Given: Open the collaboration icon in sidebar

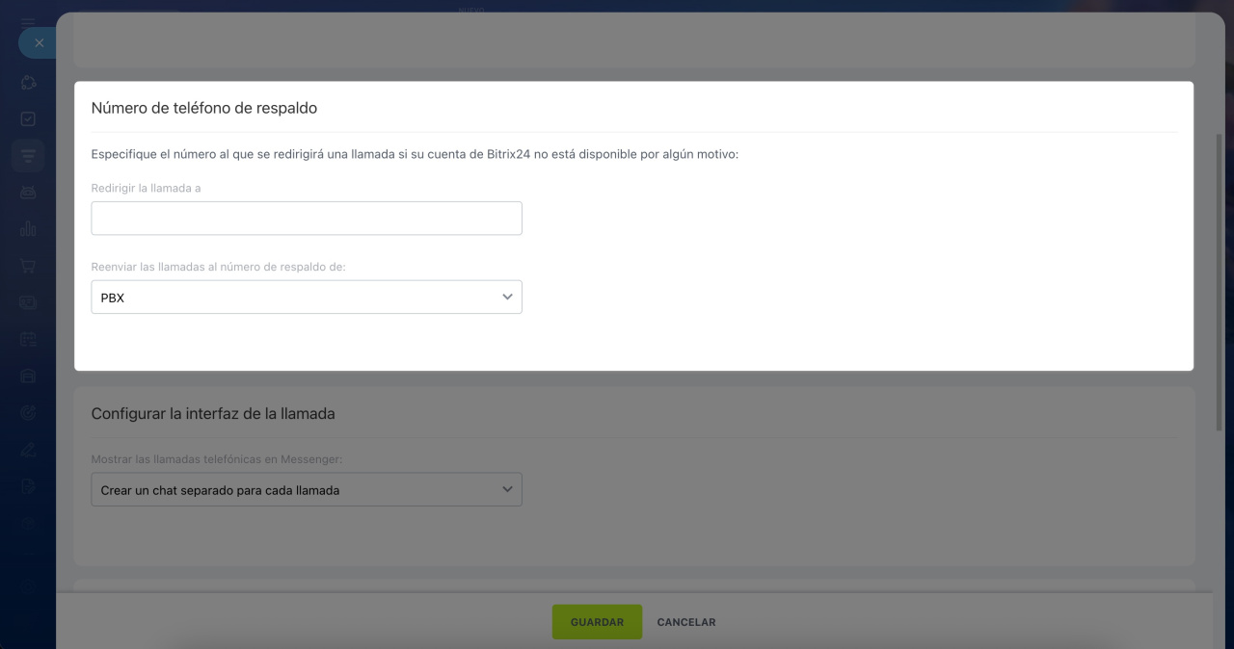Looking at the screenshot, I should click(28, 83).
